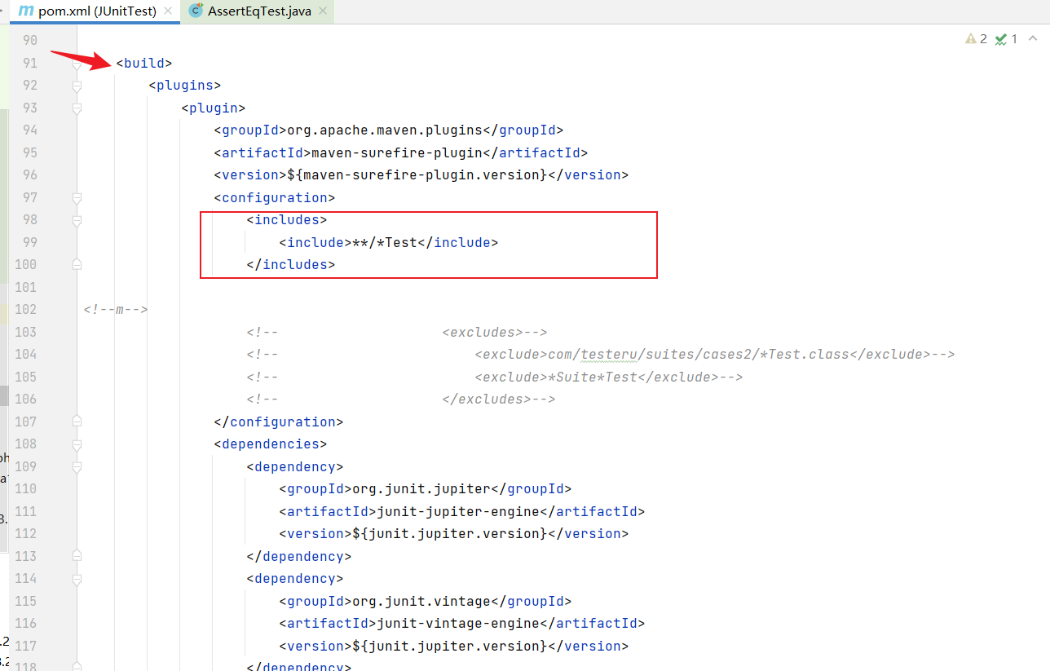Switch to the AssertEqTest.java tab
The width and height of the screenshot is (1050, 671).
pyautogui.click(x=259, y=11)
